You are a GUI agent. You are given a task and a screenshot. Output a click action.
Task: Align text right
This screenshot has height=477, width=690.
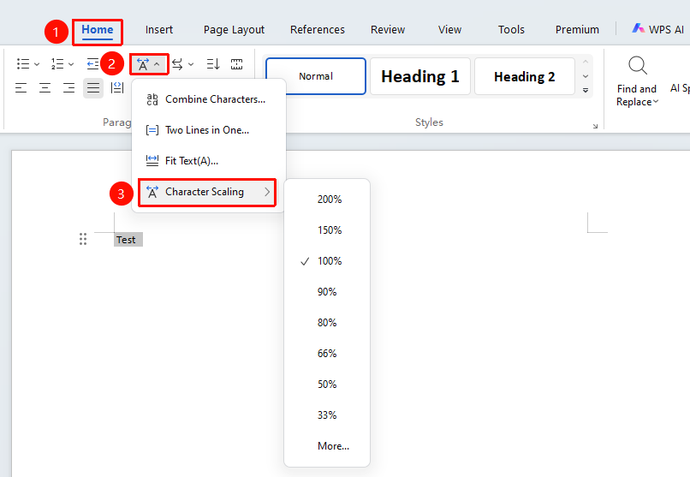click(68, 88)
